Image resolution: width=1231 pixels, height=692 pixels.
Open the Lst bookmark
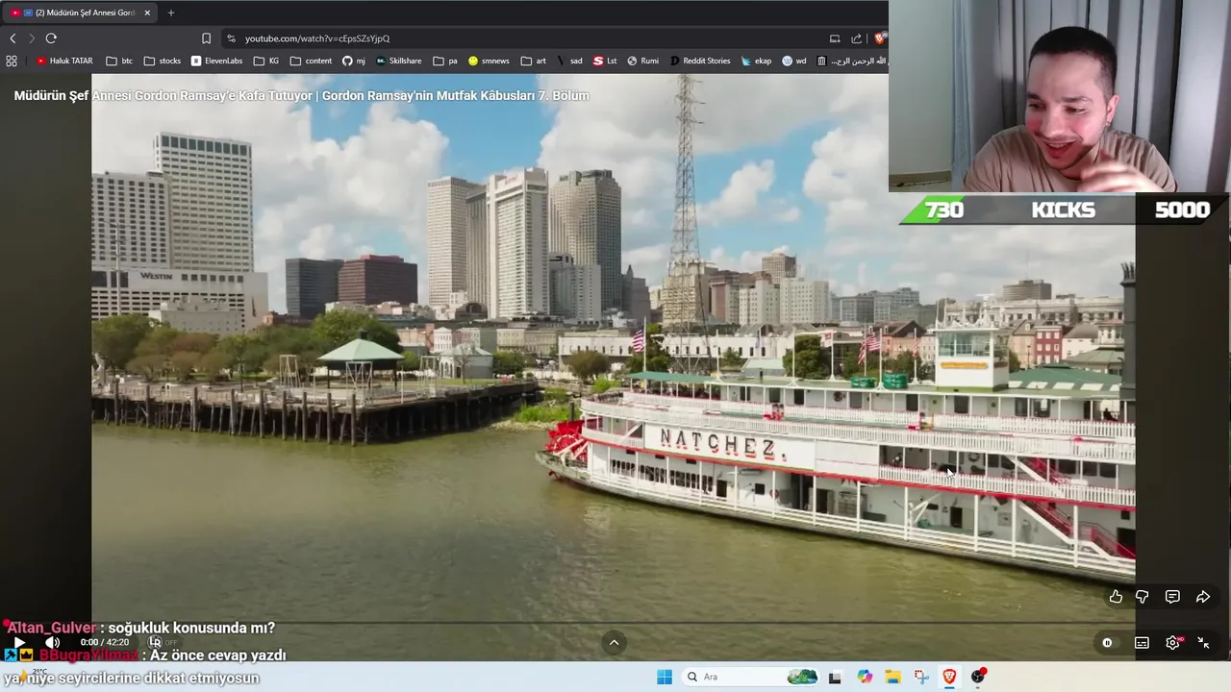click(605, 61)
